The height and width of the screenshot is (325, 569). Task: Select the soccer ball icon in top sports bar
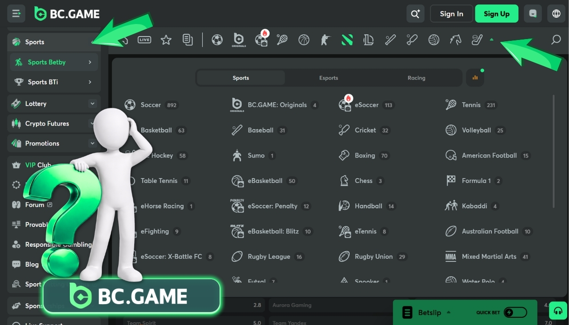217,40
